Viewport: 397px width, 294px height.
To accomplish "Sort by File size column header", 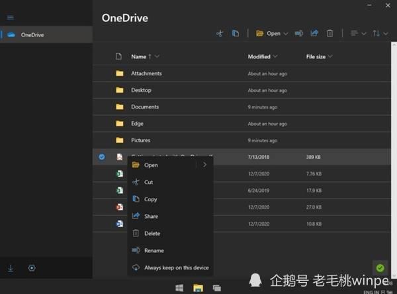I will tap(316, 56).
